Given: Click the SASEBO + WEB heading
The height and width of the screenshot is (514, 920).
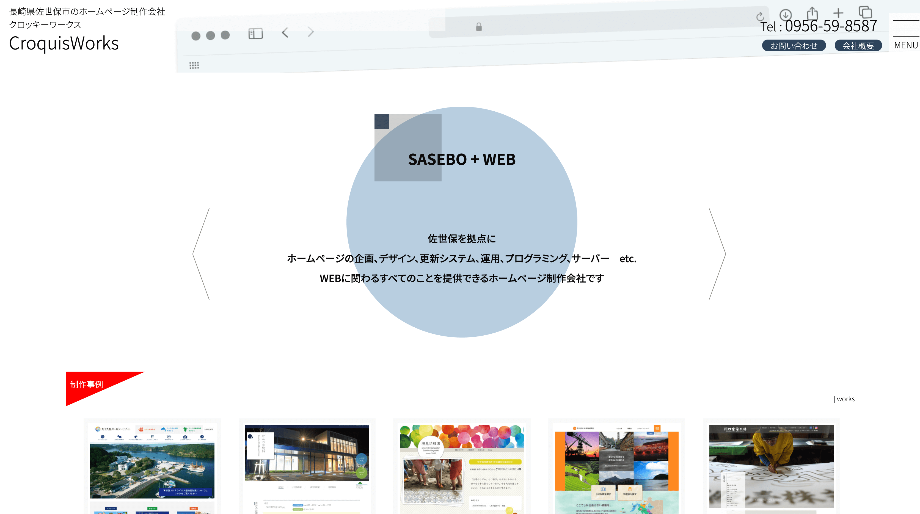Looking at the screenshot, I should coord(462,159).
